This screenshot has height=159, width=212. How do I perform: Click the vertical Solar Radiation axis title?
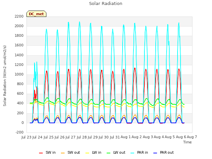tap(5, 76)
